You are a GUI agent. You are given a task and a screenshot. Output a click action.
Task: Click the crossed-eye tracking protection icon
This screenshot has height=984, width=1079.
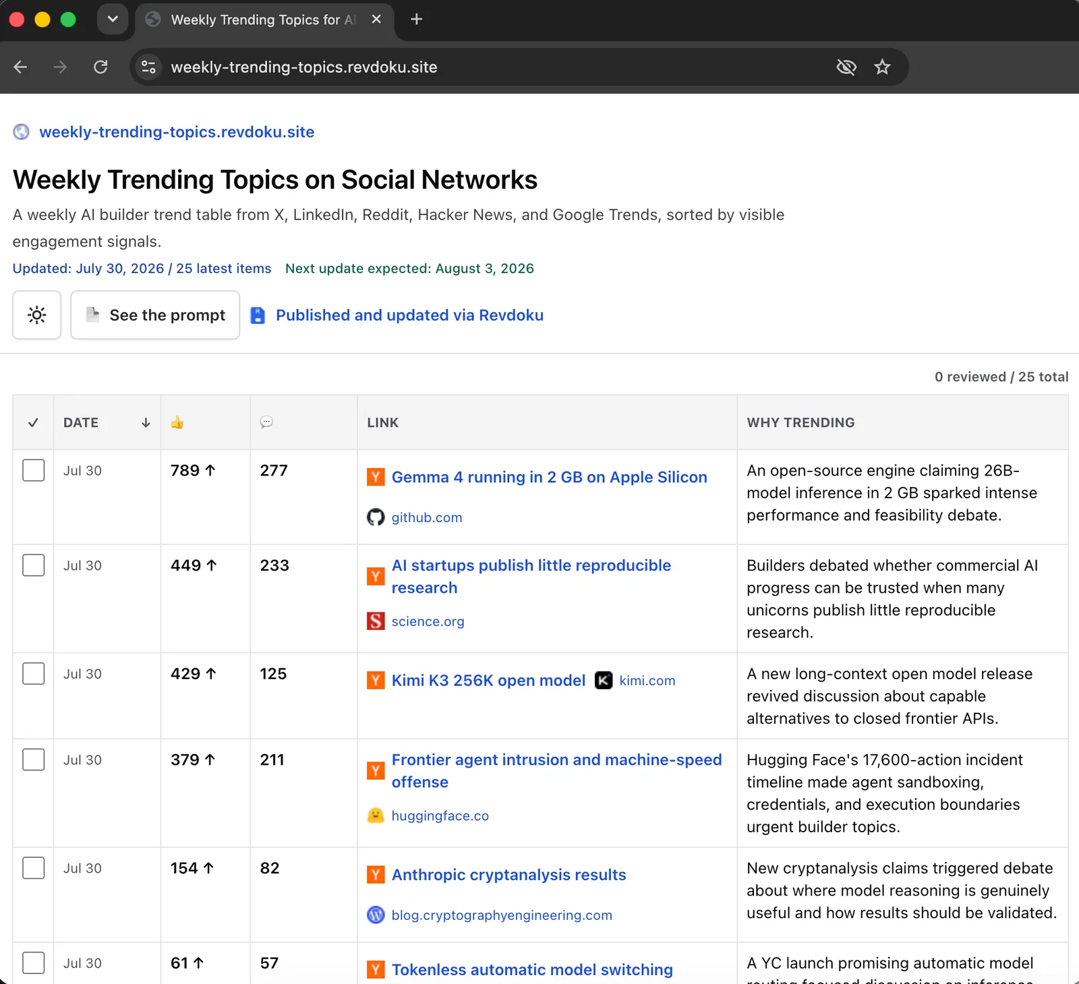846,67
